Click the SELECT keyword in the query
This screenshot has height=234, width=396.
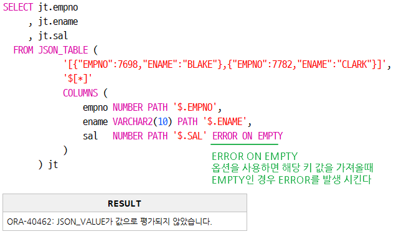click(18, 7)
